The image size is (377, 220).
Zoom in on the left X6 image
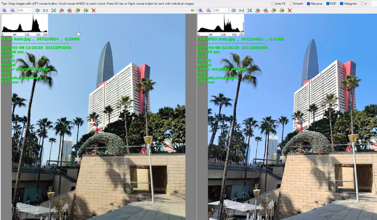click(x=4, y=10)
